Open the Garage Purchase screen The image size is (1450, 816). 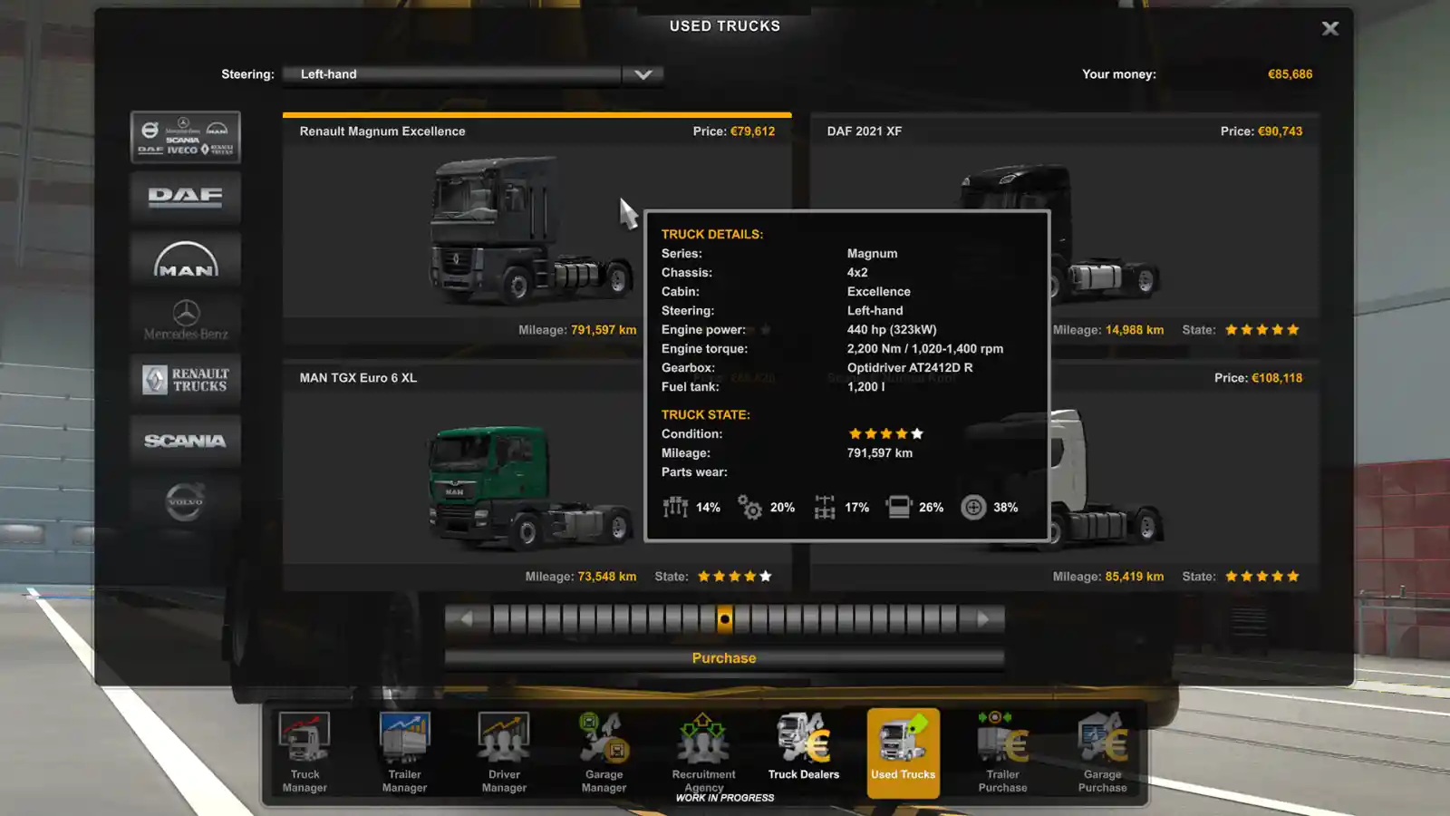coord(1102,750)
